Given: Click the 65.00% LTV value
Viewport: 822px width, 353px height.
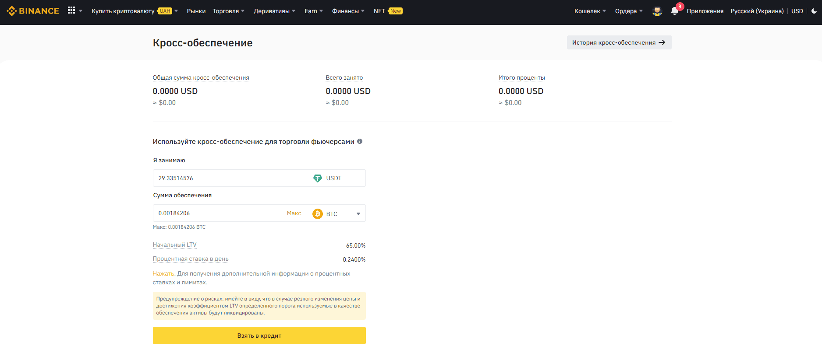Looking at the screenshot, I should click(x=356, y=245).
